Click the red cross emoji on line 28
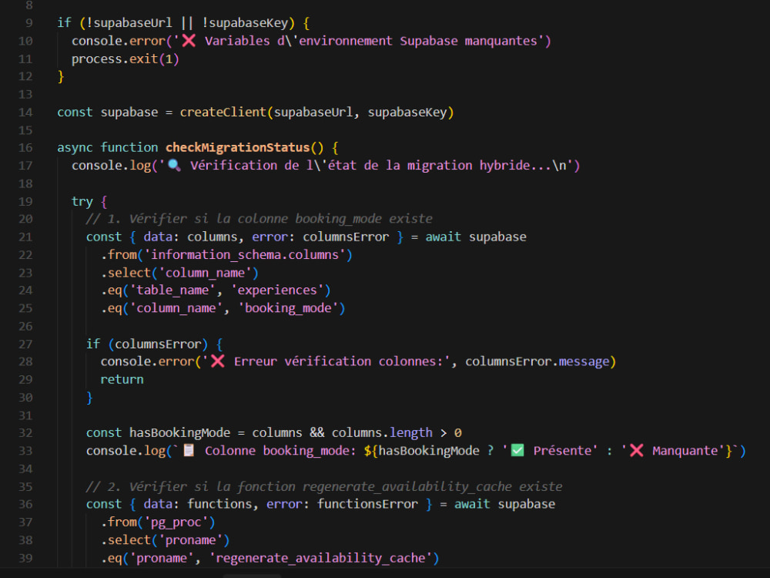This screenshot has height=578, width=770. 218,361
